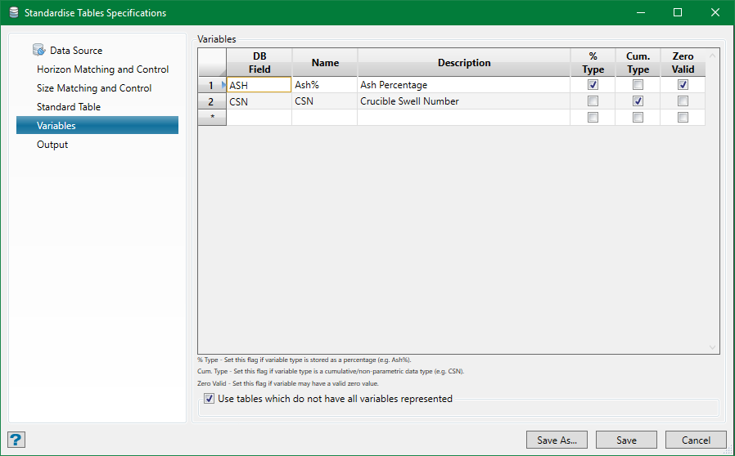Edit the Crucible Swell Number description cell
Viewport: 735px width, 456px height.
click(x=463, y=101)
